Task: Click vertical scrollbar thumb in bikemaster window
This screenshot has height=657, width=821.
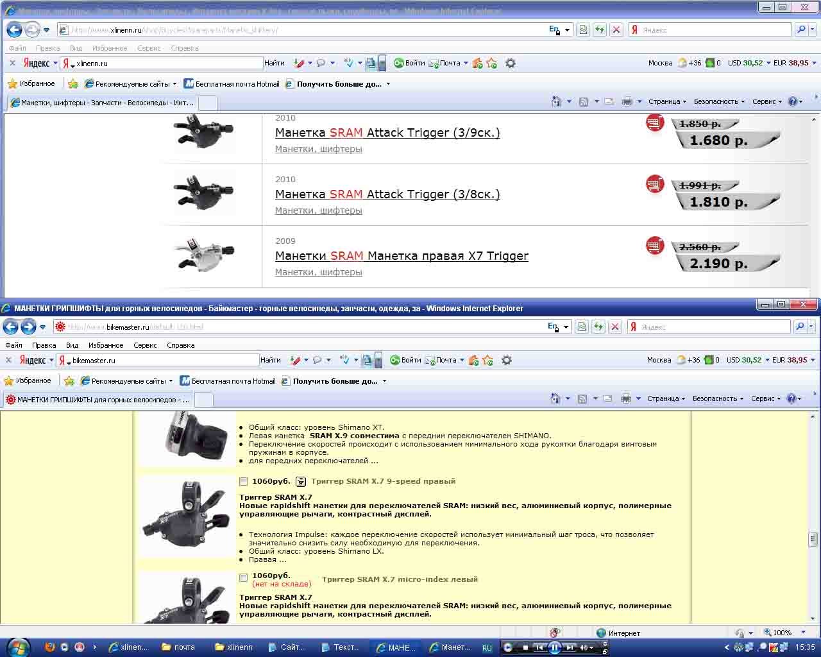Action: point(813,538)
